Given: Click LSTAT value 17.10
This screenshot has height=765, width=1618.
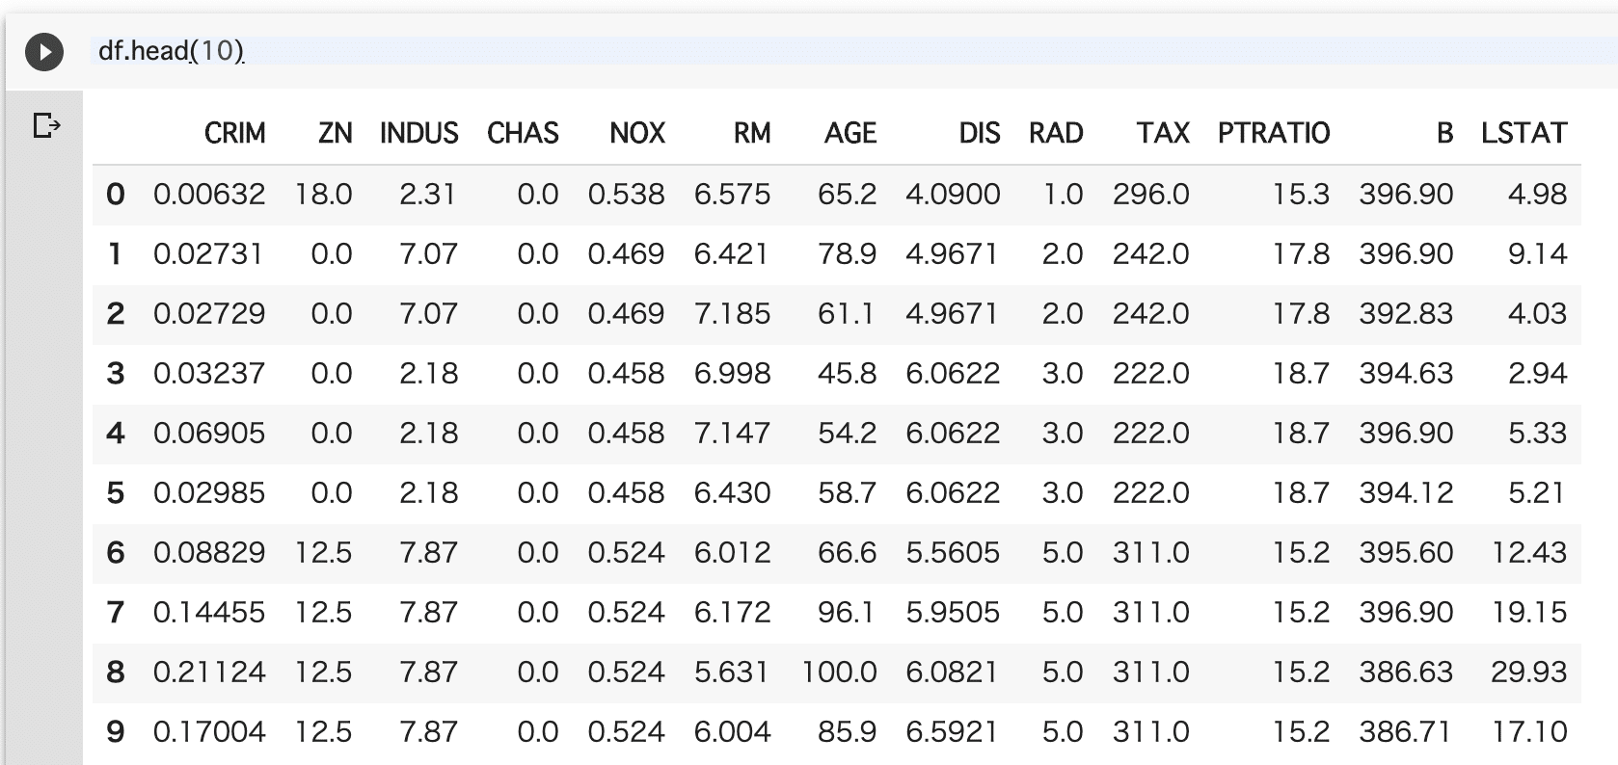Looking at the screenshot, I should 1529,732.
